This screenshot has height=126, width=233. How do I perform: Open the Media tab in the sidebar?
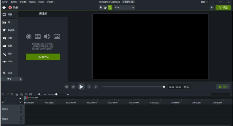9,15
